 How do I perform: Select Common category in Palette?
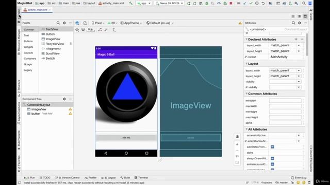(29, 30)
